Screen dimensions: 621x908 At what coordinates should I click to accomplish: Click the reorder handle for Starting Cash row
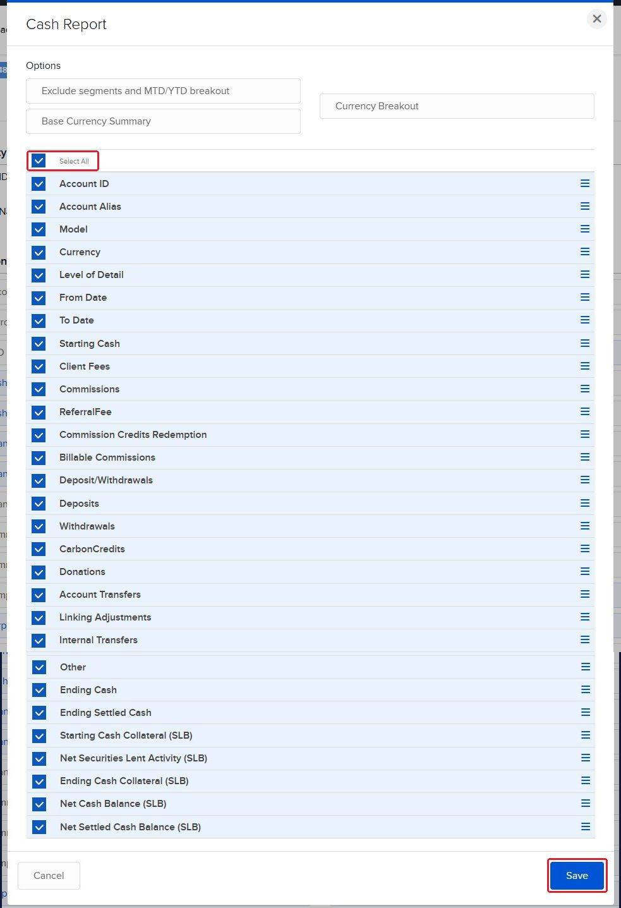click(x=585, y=343)
